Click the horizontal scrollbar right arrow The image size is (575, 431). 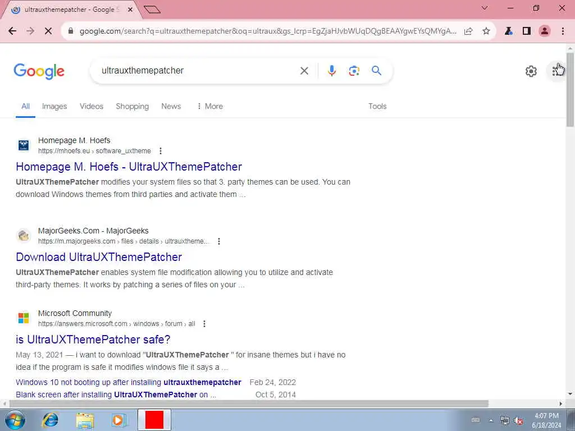(x=560, y=404)
